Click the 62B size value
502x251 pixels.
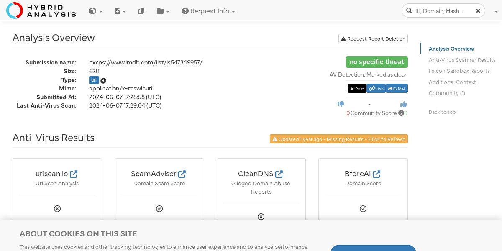pyautogui.click(x=95, y=71)
